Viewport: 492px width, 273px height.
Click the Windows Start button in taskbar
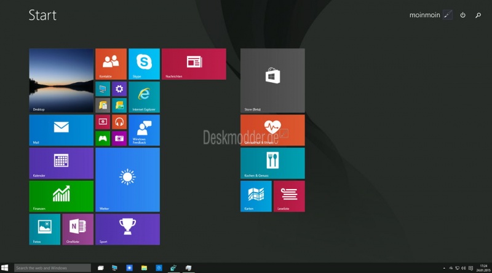(5, 268)
